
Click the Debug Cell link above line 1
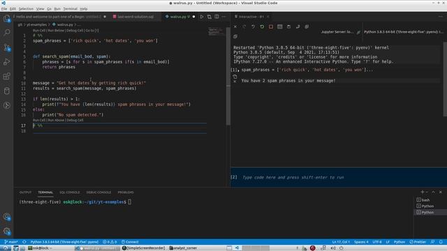(x=75, y=31)
